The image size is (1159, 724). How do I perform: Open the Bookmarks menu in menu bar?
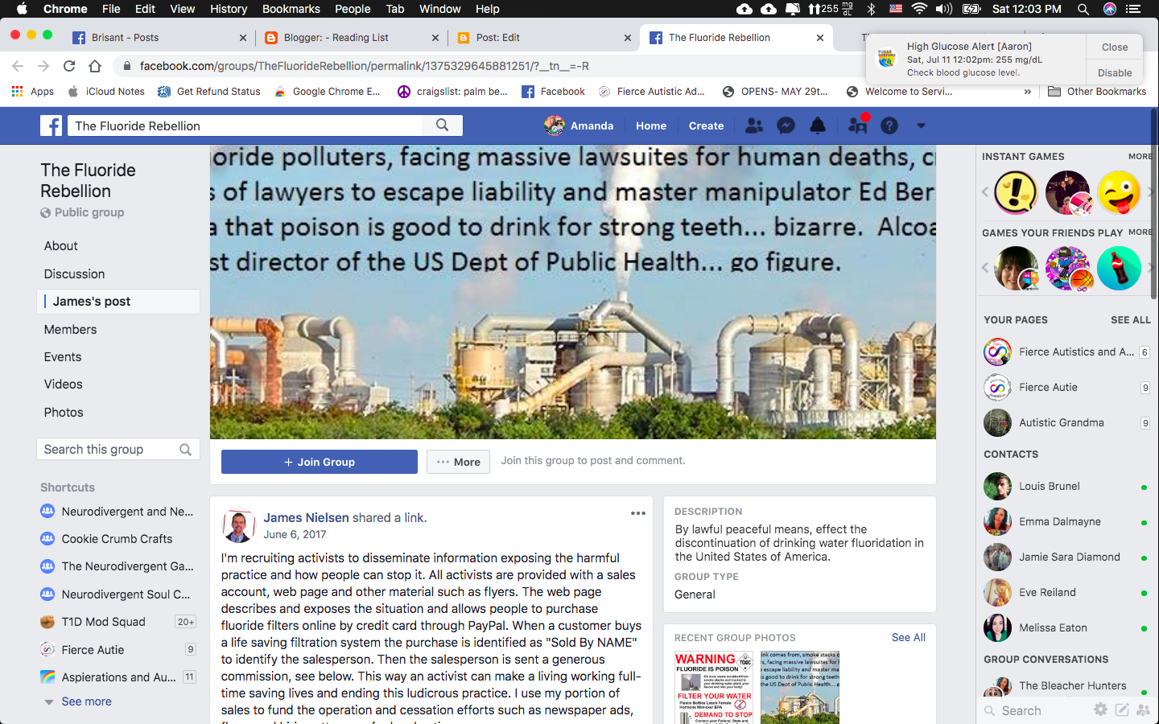(291, 9)
